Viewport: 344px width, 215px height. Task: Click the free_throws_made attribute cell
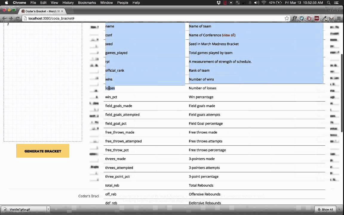[x=120, y=132]
